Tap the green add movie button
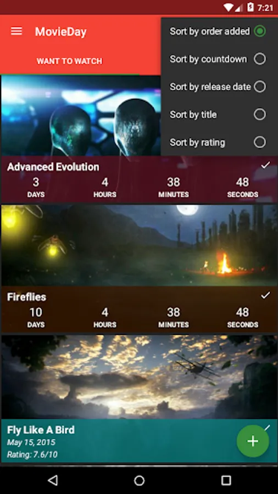 [x=253, y=441]
